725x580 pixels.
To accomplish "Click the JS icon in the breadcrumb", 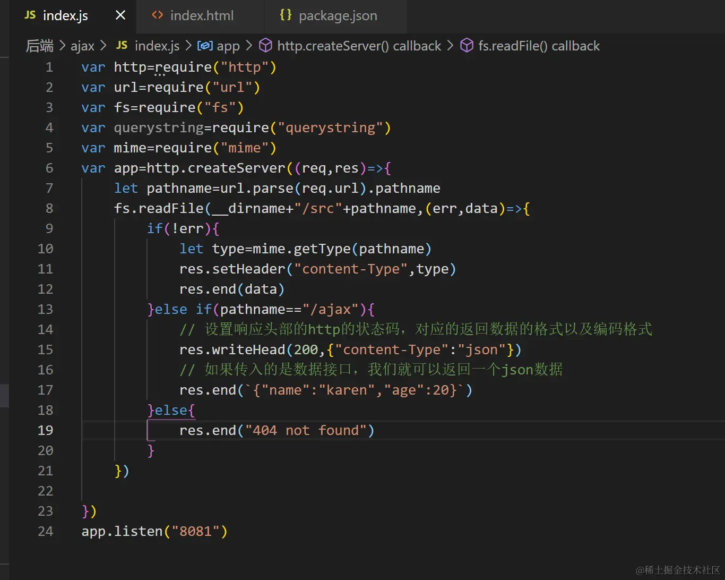I will [122, 46].
